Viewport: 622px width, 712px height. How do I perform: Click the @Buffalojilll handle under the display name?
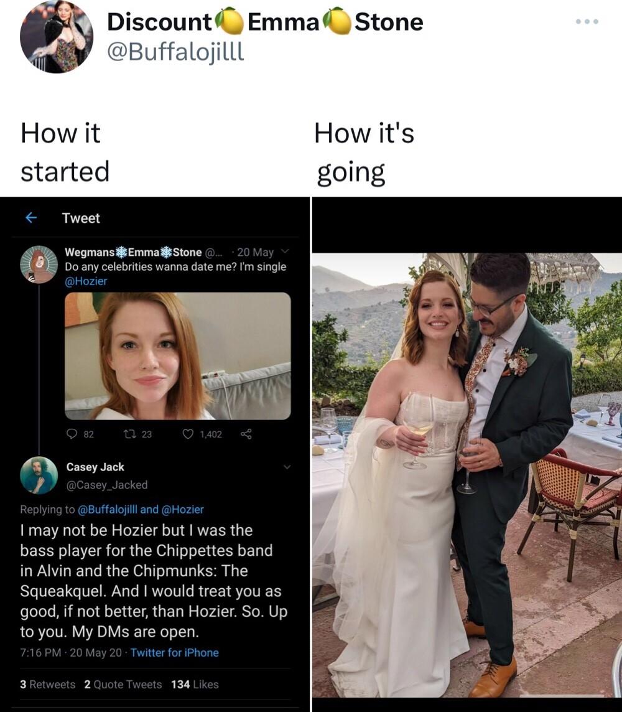click(176, 52)
